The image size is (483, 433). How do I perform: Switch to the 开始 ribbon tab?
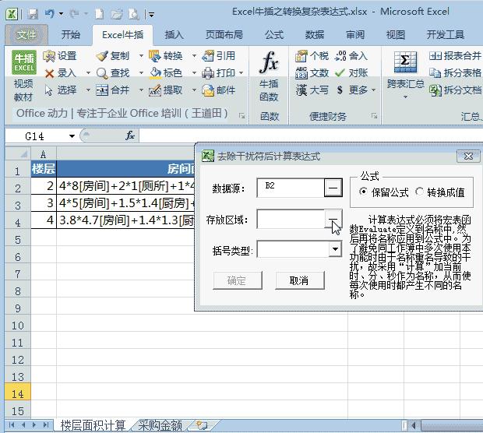(x=71, y=35)
